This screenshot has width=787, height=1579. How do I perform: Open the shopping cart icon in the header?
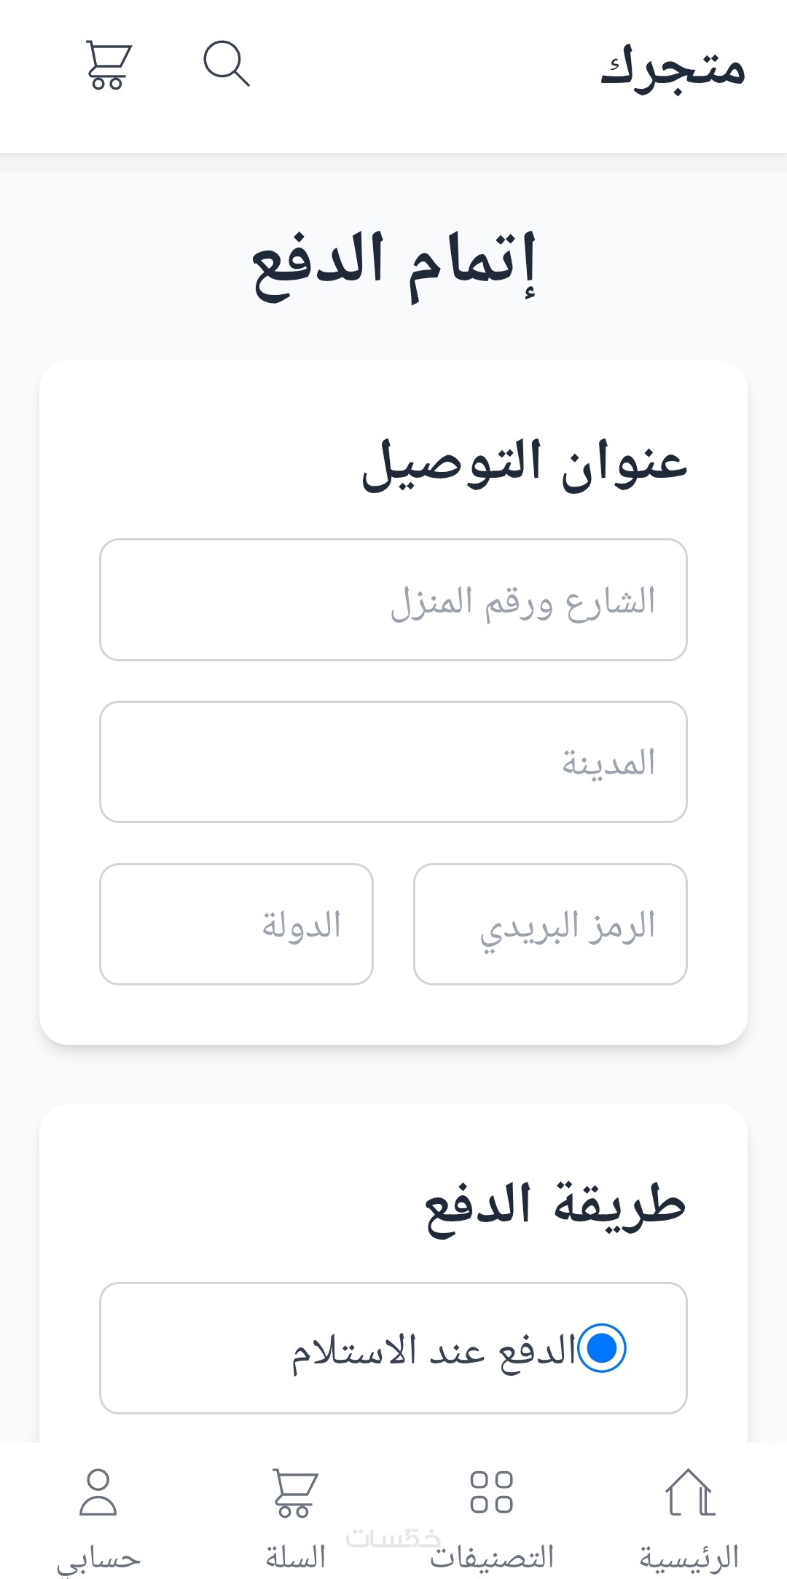click(x=109, y=65)
